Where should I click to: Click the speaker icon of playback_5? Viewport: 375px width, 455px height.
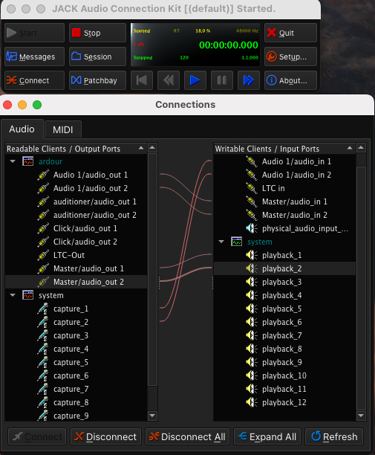(252, 309)
